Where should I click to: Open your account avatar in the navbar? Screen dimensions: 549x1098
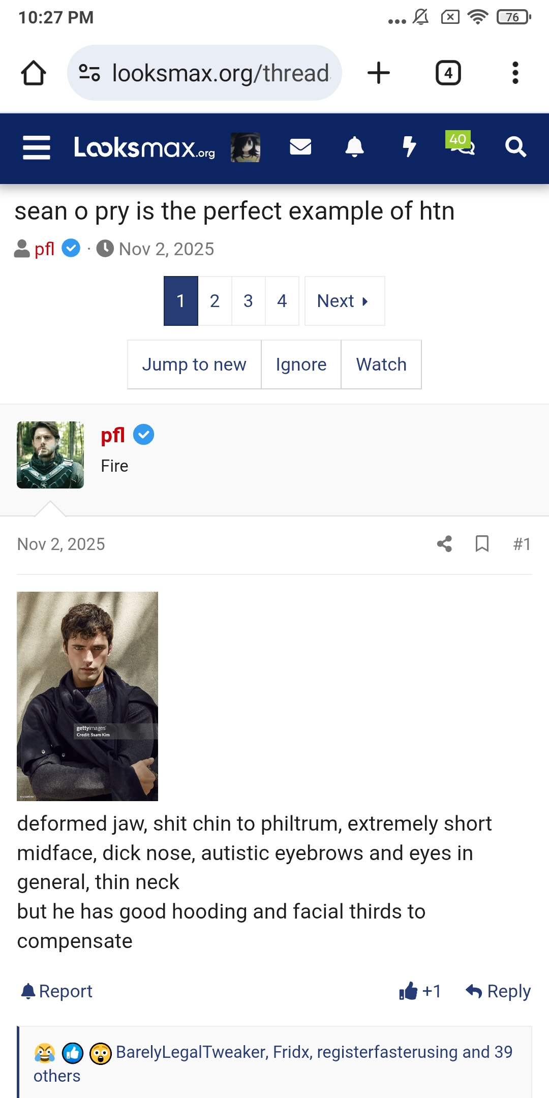[x=246, y=147]
